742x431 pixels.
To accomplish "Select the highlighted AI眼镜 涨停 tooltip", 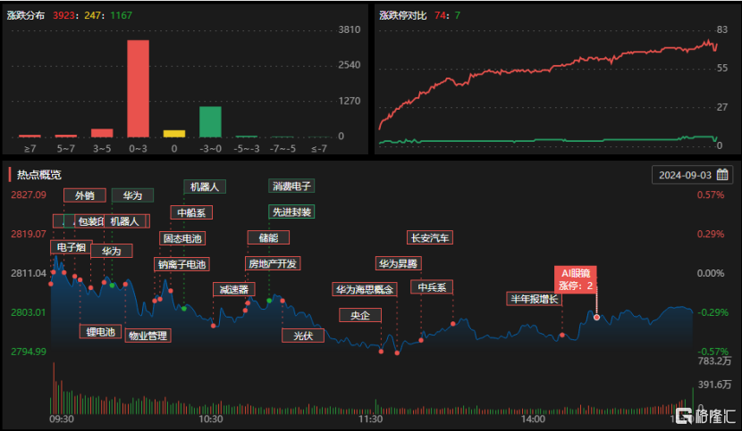I will click(576, 279).
